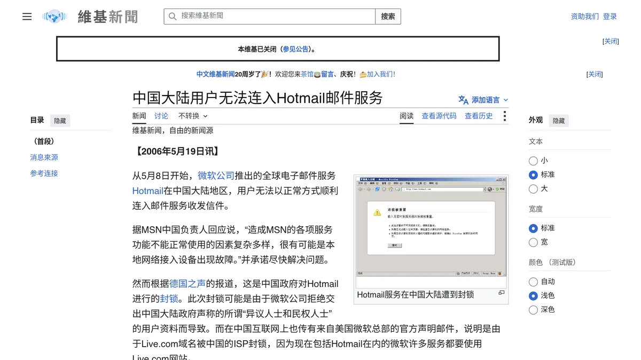Viewport: 641px width, 360px height.
Task: Select small text size
Action: pos(533,161)
